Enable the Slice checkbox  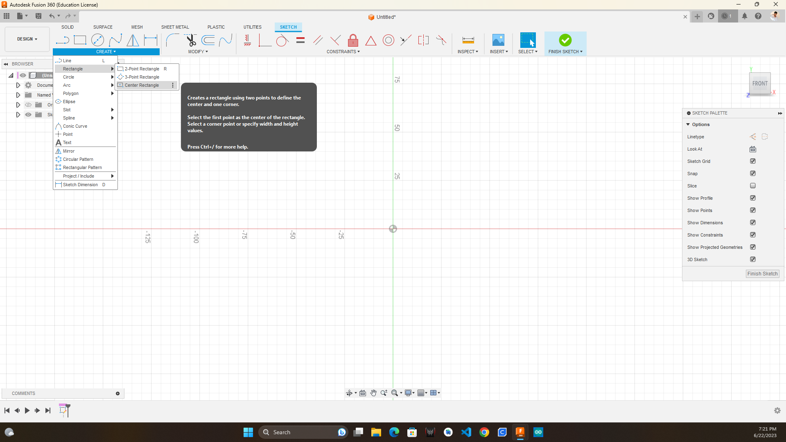[752, 186]
